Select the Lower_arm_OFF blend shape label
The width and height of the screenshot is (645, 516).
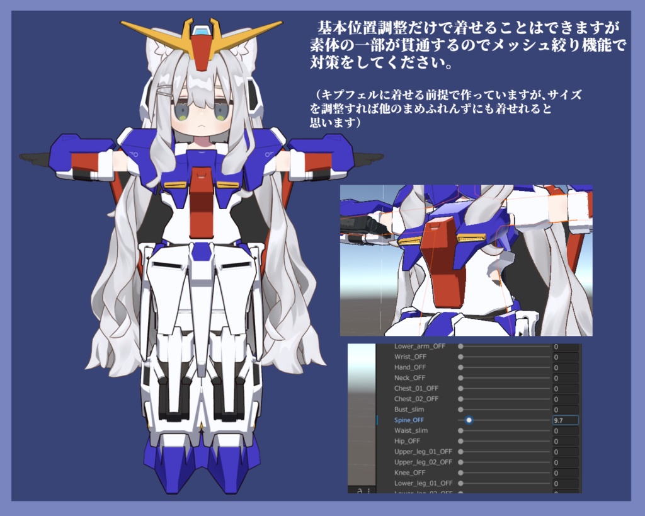(x=419, y=346)
